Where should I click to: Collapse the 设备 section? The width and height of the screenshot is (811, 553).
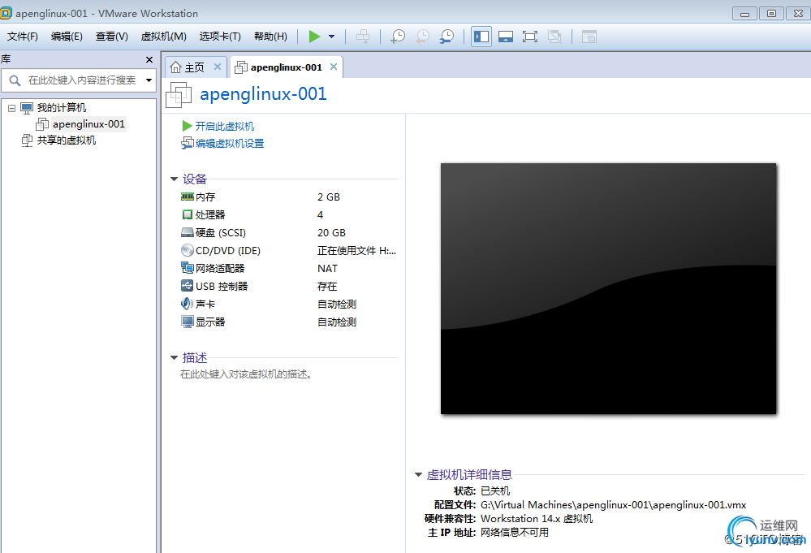pos(174,179)
